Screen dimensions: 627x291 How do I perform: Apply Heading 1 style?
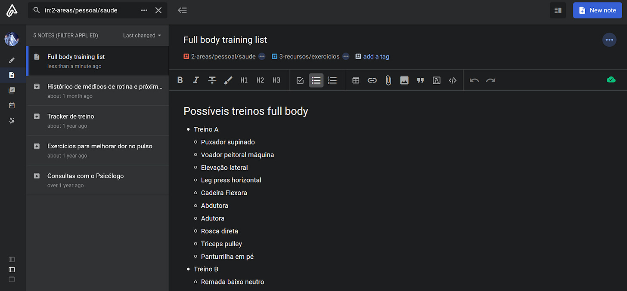tap(244, 80)
